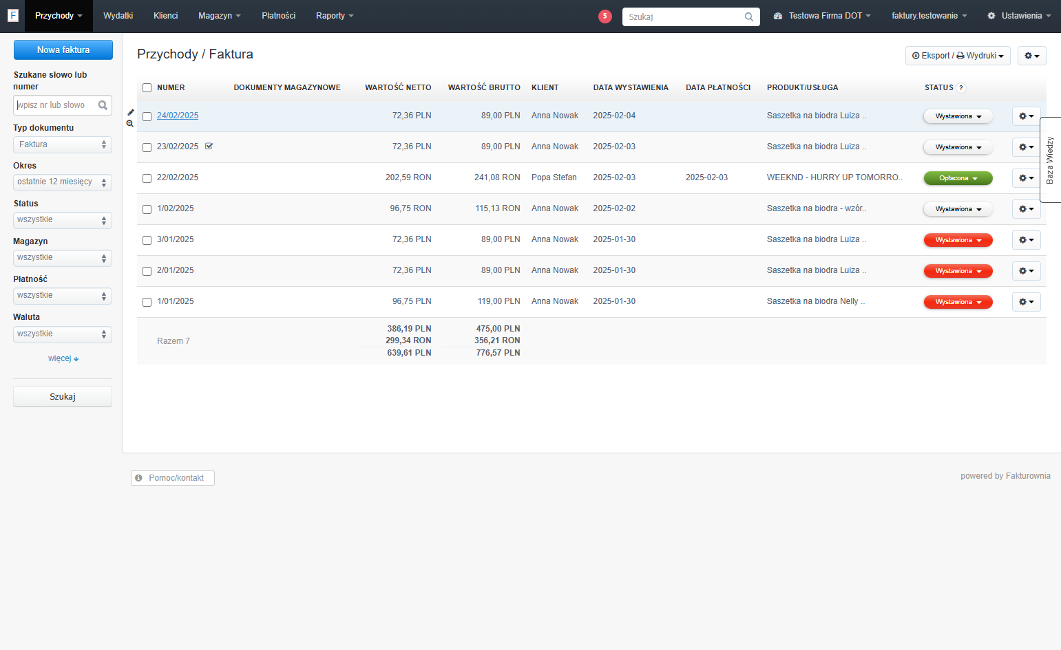The image size is (1061, 650).
Task: Open gear actions for invoice 3/01/2025
Action: pyautogui.click(x=1027, y=240)
